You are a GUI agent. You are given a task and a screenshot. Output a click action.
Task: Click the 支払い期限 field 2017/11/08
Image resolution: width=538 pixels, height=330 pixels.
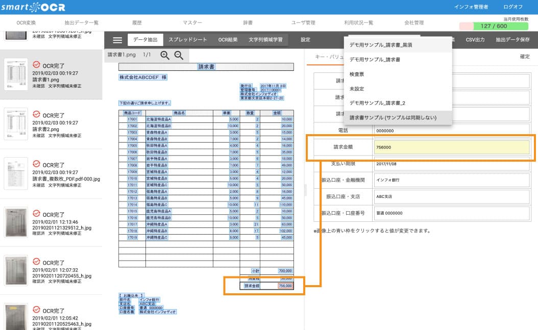pos(452,164)
